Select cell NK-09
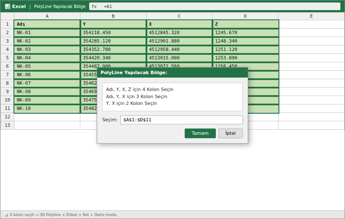 [47, 100]
